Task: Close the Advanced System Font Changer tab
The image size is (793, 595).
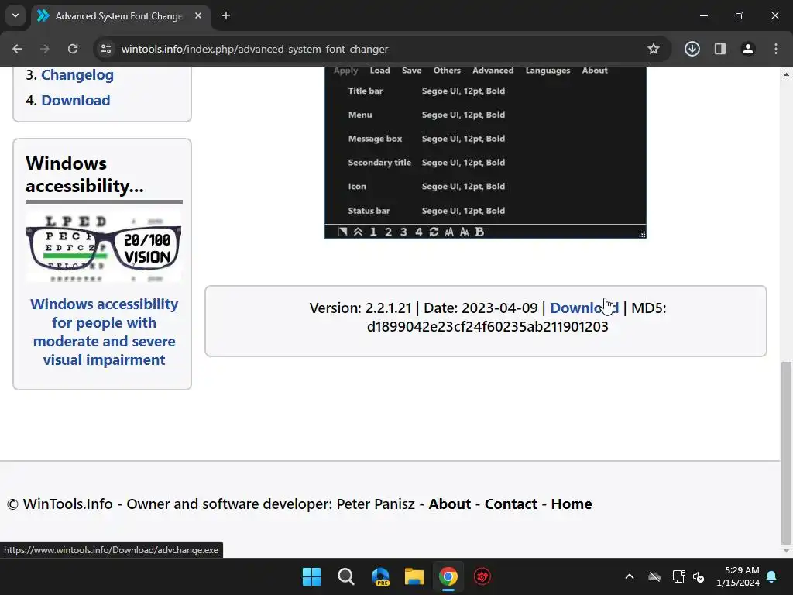Action: 198,15
